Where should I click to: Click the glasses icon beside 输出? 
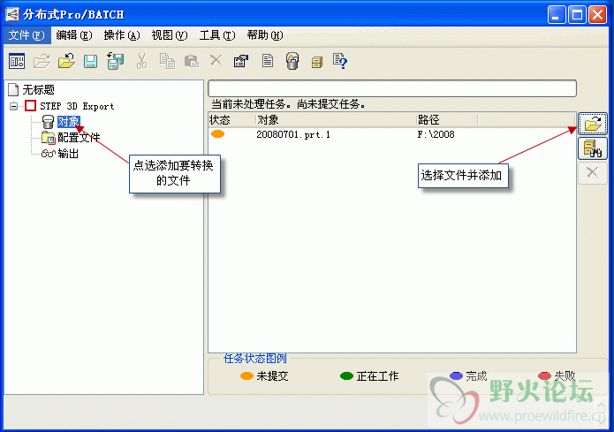click(x=49, y=154)
